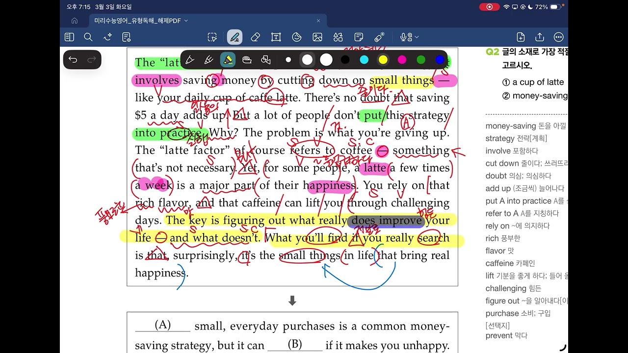Image resolution: width=628 pixels, height=353 pixels.
Task: Choose the tape tool in pen bar
Action: (x=247, y=60)
